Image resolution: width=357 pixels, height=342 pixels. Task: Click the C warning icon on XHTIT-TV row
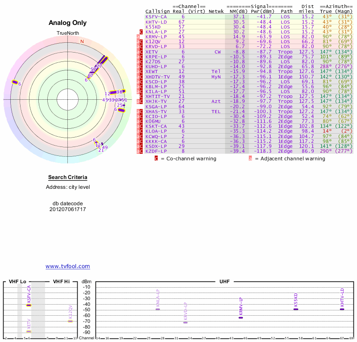tap(141, 97)
